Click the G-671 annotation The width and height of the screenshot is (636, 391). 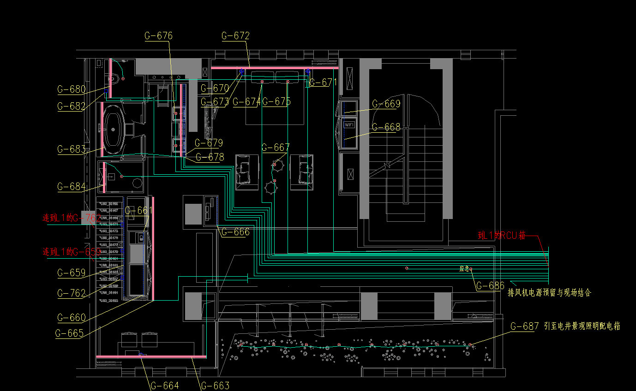[x=323, y=83]
